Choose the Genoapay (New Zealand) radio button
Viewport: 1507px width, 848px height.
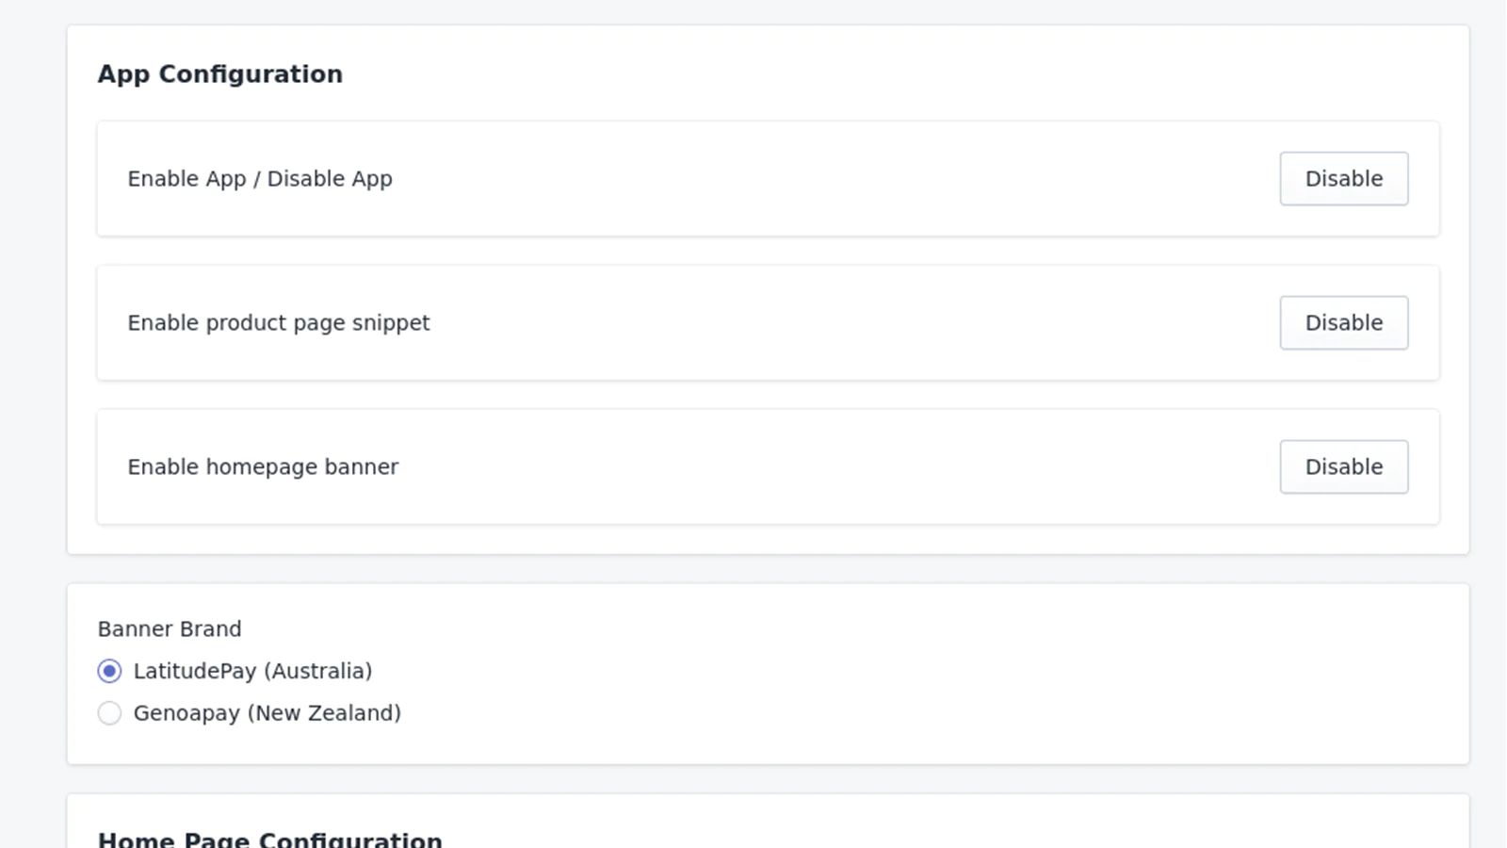tap(109, 713)
